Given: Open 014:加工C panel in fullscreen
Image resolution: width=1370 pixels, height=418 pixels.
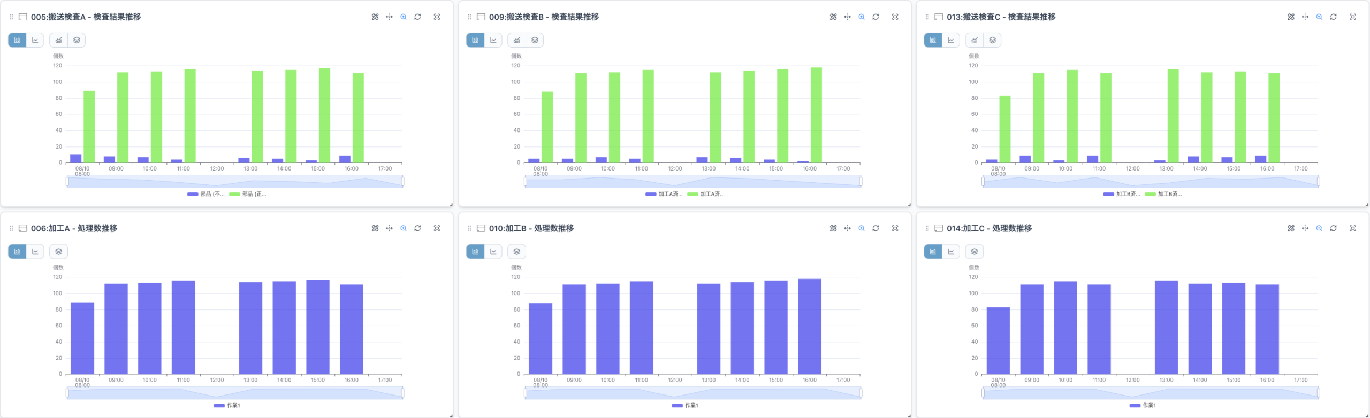Looking at the screenshot, I should [1353, 228].
